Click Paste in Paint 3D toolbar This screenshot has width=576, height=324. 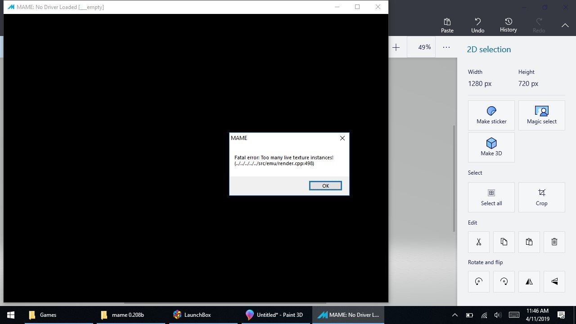447,25
